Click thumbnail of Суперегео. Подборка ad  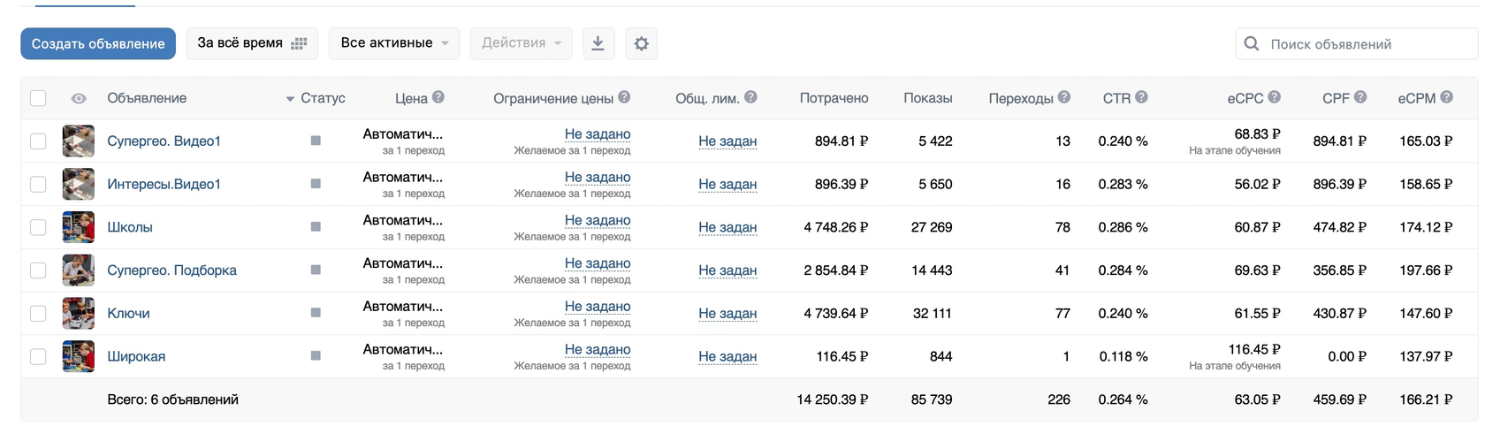(79, 270)
